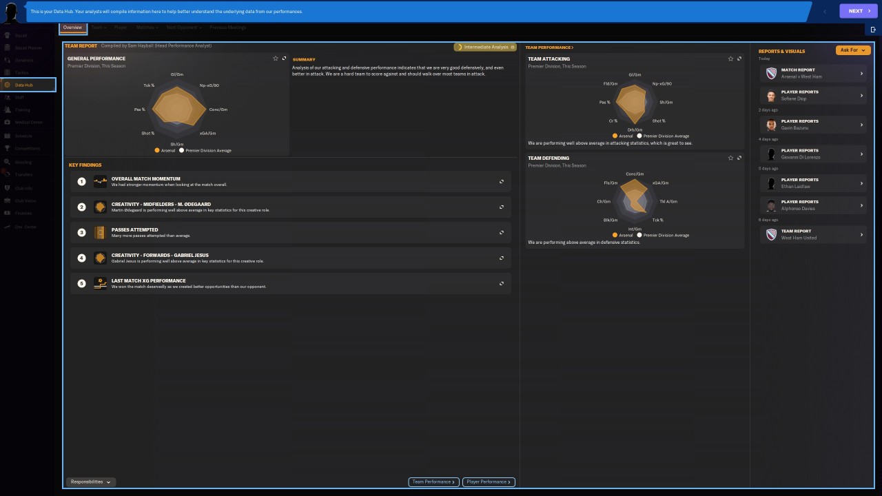The height and width of the screenshot is (496, 882).
Task: Expand the Intermediate Analysis selector
Action: pos(486,47)
